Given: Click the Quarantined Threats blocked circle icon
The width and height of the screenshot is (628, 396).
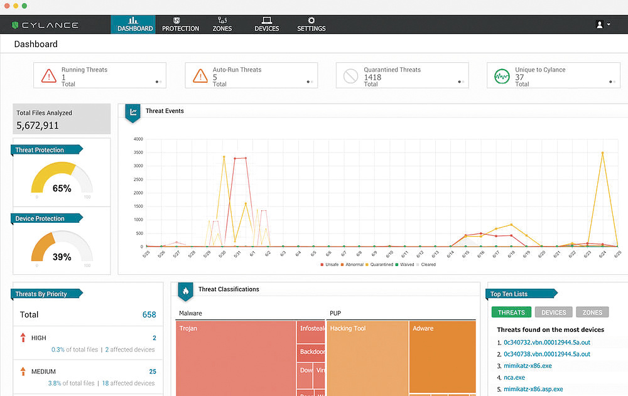Looking at the screenshot, I should click(351, 76).
